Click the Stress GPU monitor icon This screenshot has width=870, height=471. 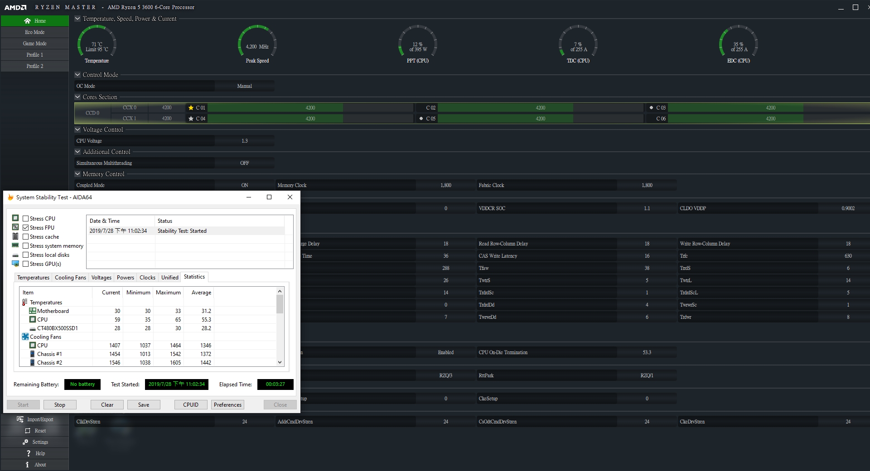[x=15, y=264]
